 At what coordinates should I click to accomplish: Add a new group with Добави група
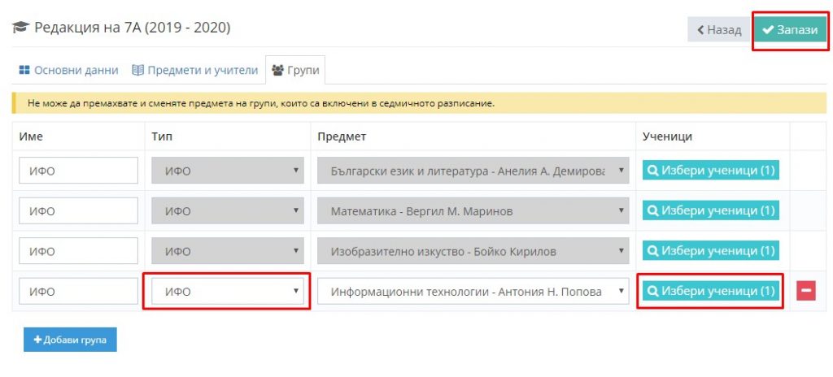70,339
